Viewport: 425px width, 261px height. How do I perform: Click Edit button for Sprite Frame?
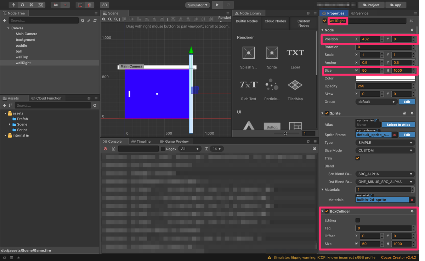pyautogui.click(x=407, y=135)
